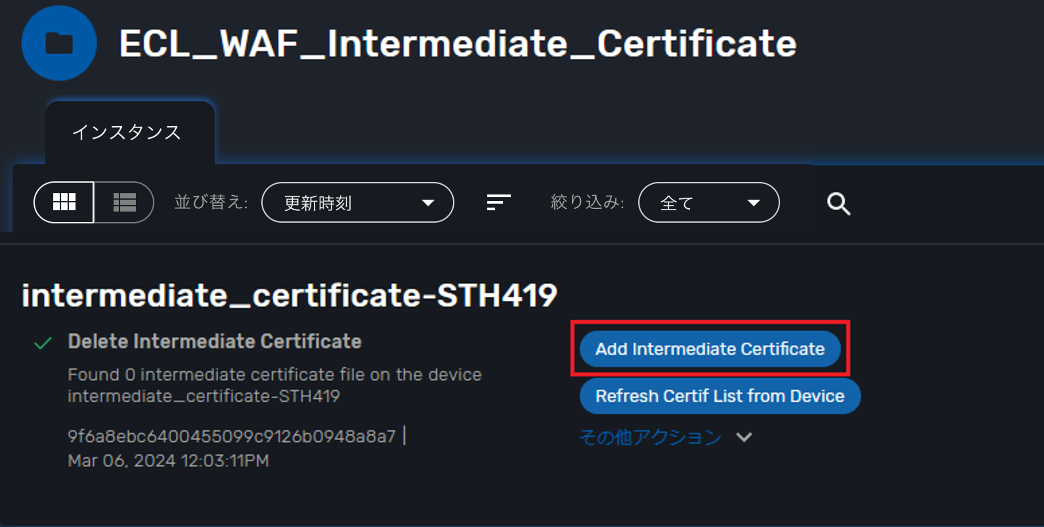The width and height of the screenshot is (1044, 527).
Task: Click the green checkmark status icon
Action: (43, 343)
